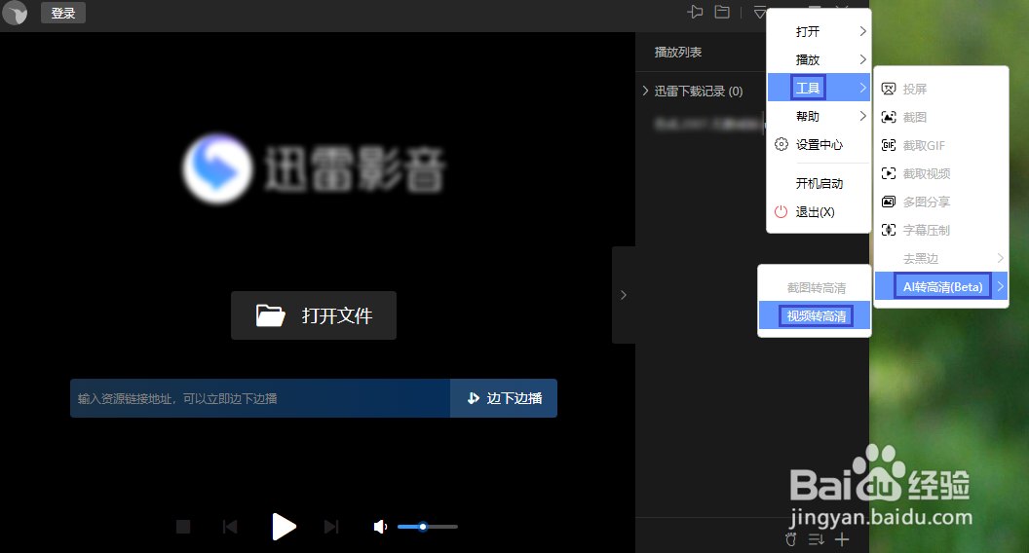Add files with the plus icon
Image resolution: width=1029 pixels, height=553 pixels.
[x=842, y=539]
